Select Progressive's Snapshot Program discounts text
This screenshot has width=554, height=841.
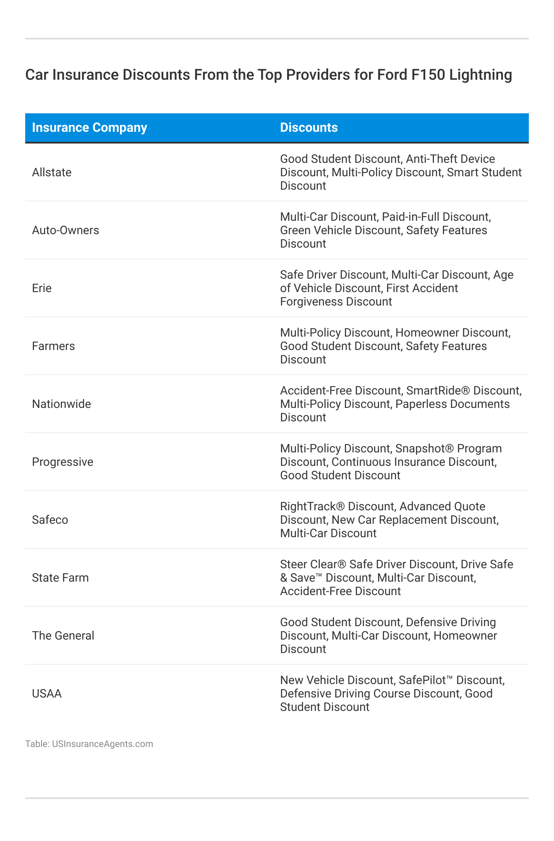(x=390, y=462)
